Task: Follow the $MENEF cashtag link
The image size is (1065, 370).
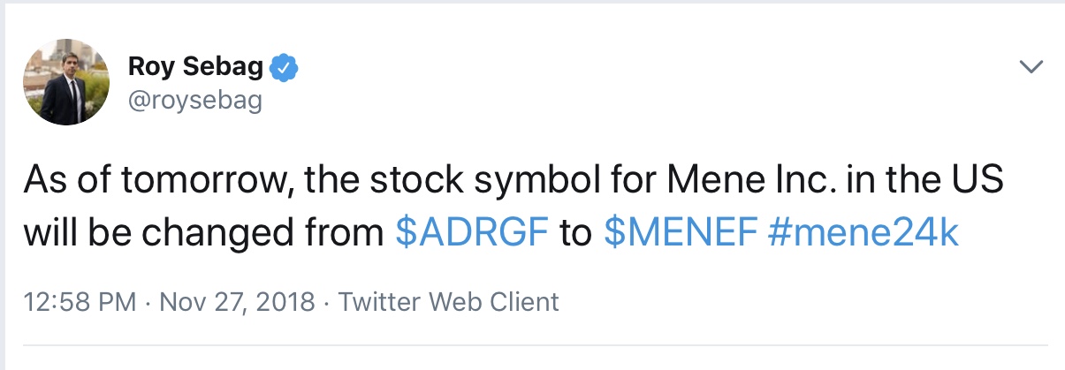Action: tap(681, 232)
